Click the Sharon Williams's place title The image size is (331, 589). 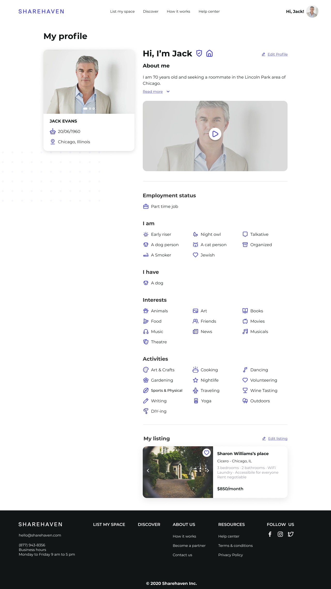[243, 454]
